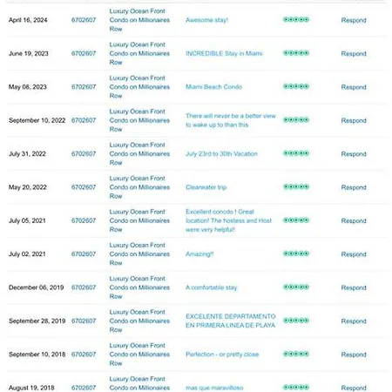Click the rating bubbles for June 19, 2023 review
Image resolution: width=392 pixels, height=392 pixels.
click(x=296, y=53)
